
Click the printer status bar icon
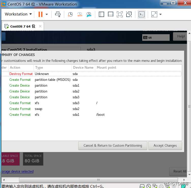click(161, 186)
